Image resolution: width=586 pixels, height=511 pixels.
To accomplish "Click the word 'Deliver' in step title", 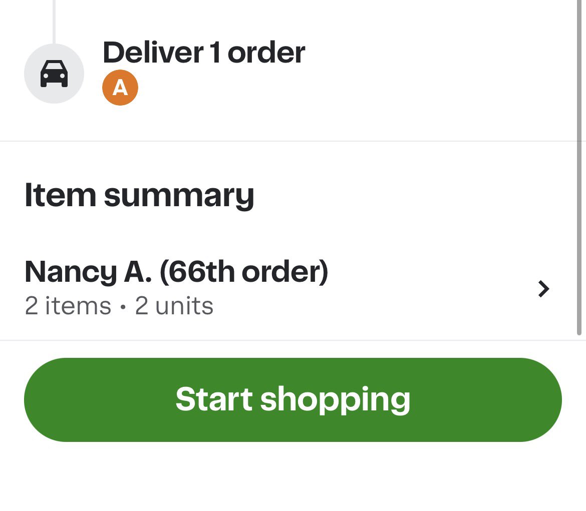I will click(153, 53).
